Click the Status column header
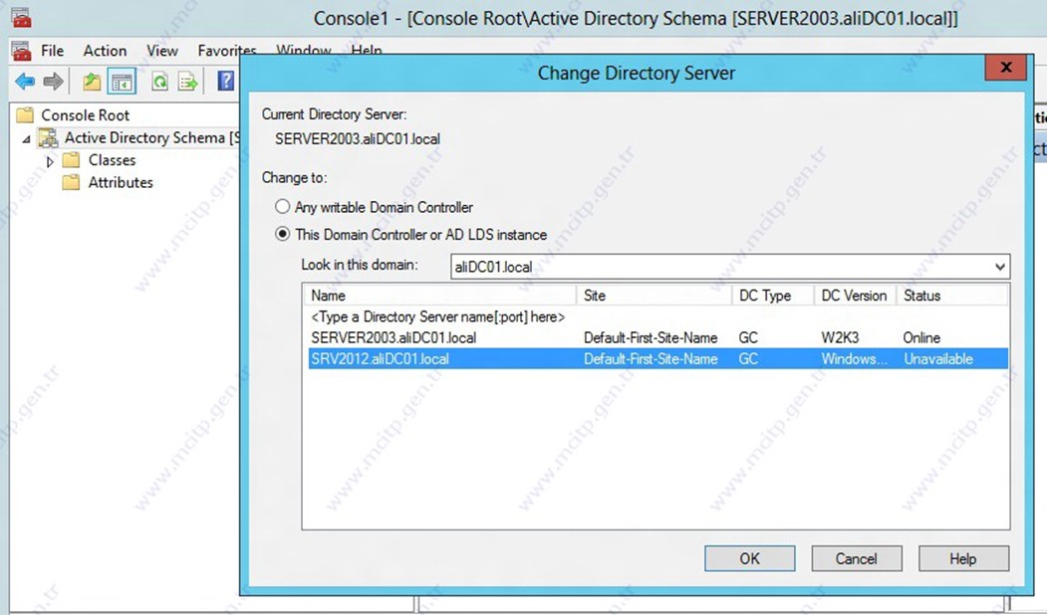The height and width of the screenshot is (615, 1047). (x=952, y=296)
